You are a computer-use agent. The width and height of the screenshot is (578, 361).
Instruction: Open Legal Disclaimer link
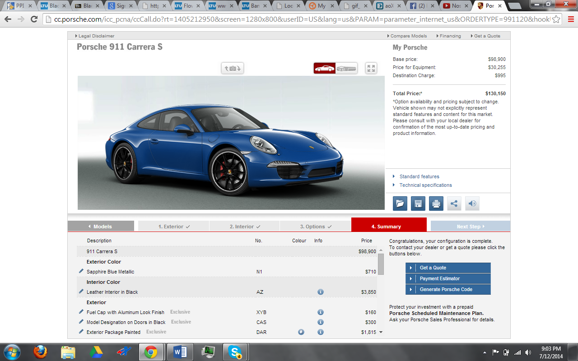tap(94, 36)
